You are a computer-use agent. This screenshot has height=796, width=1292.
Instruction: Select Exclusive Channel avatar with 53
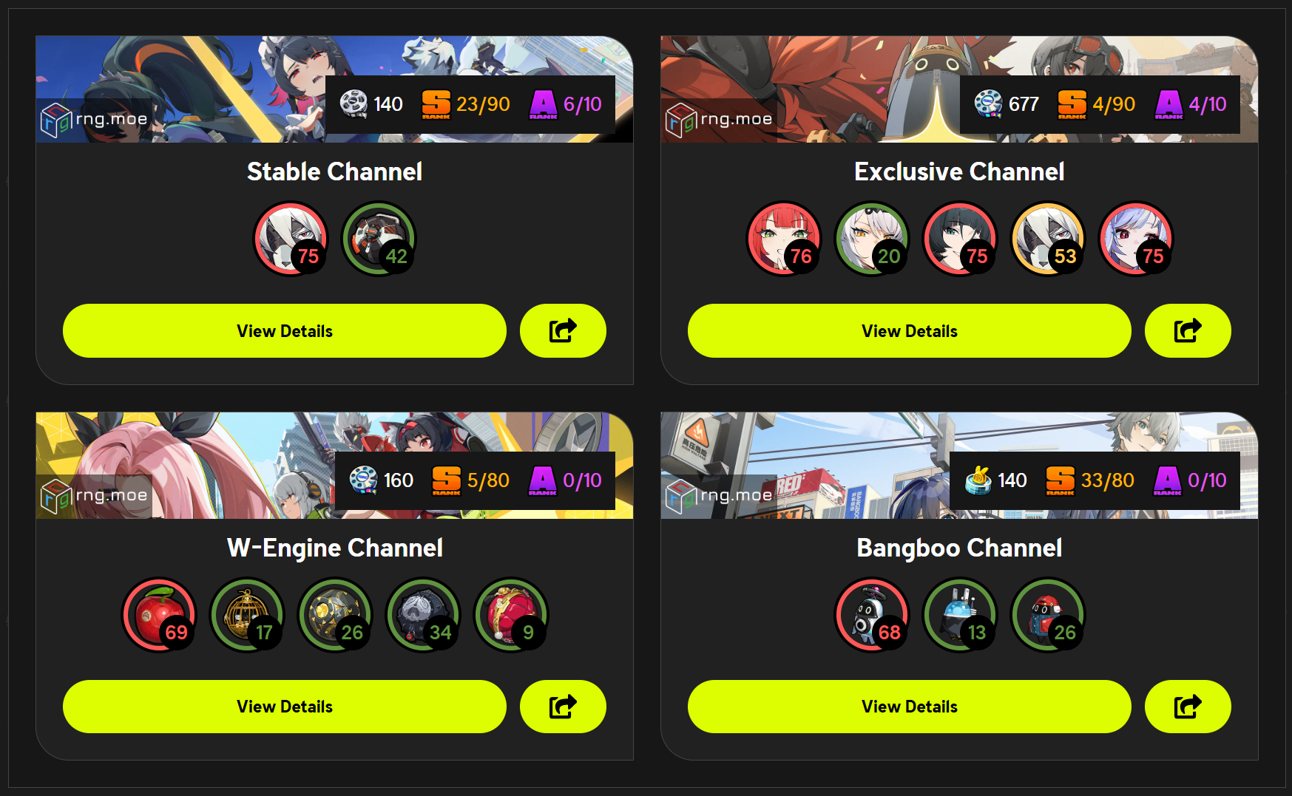coord(1048,239)
